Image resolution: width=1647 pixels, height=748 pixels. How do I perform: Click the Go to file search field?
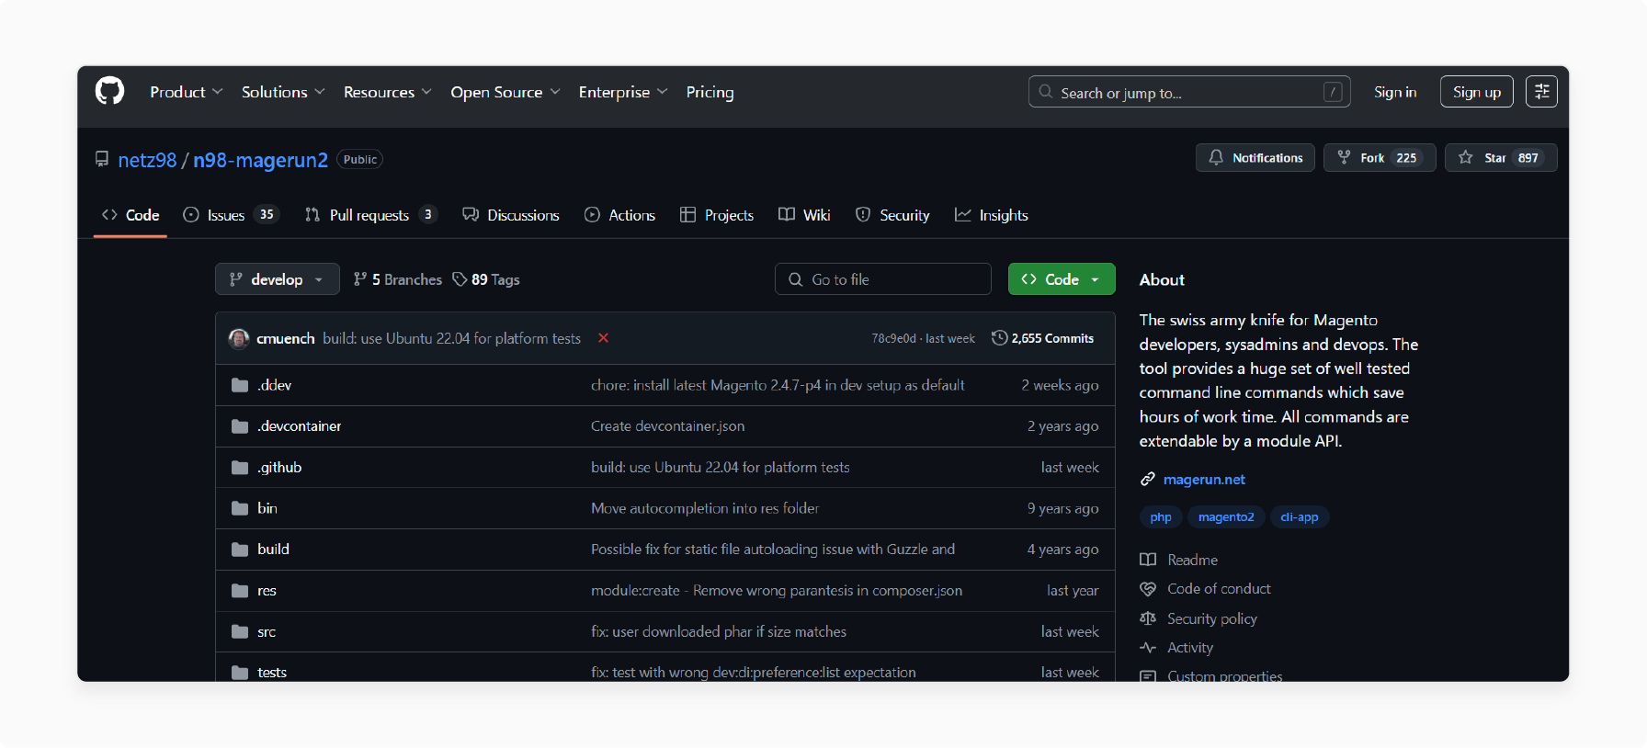pos(882,279)
